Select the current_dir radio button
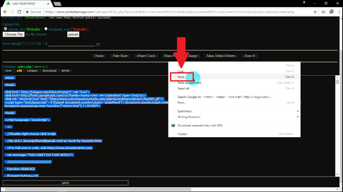The image size is (343, 192). point(5,28)
